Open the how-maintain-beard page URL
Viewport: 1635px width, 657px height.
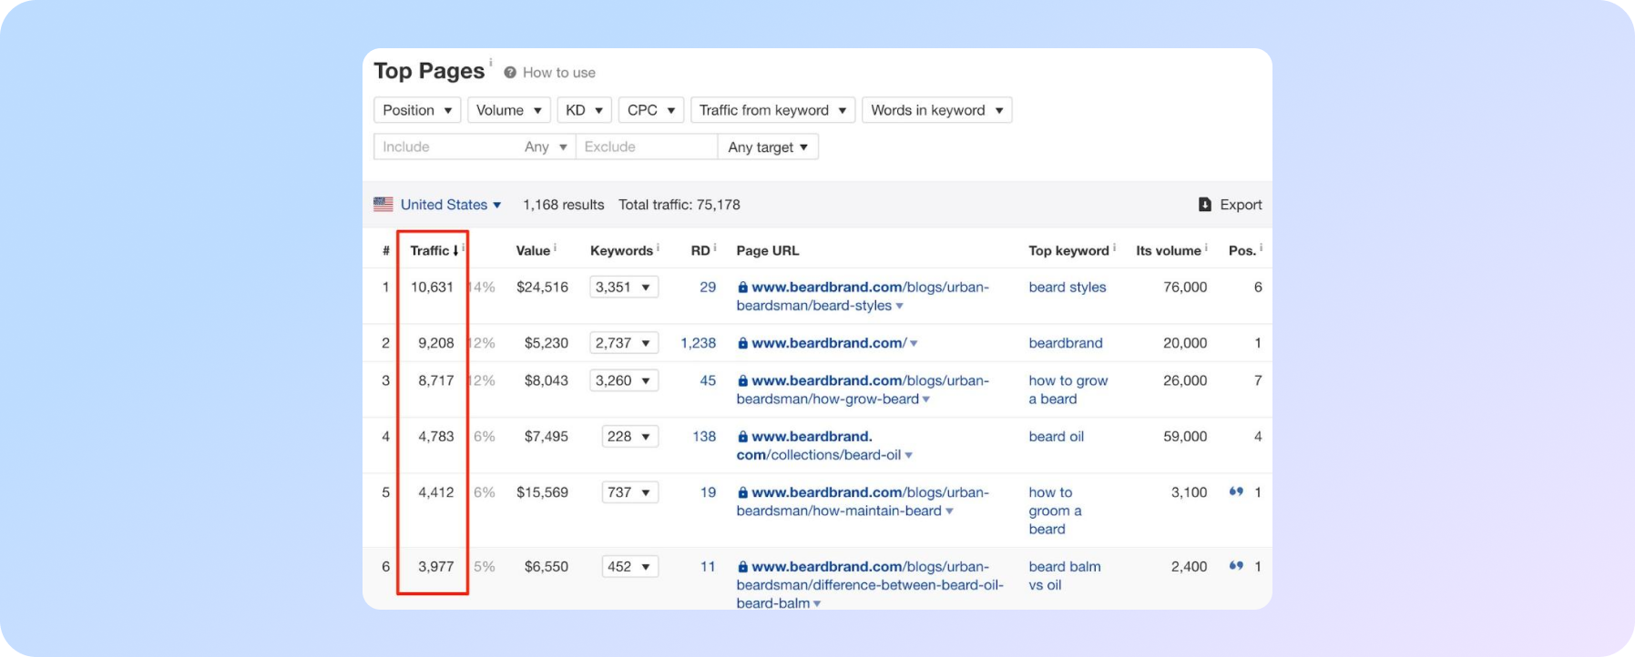tap(863, 501)
